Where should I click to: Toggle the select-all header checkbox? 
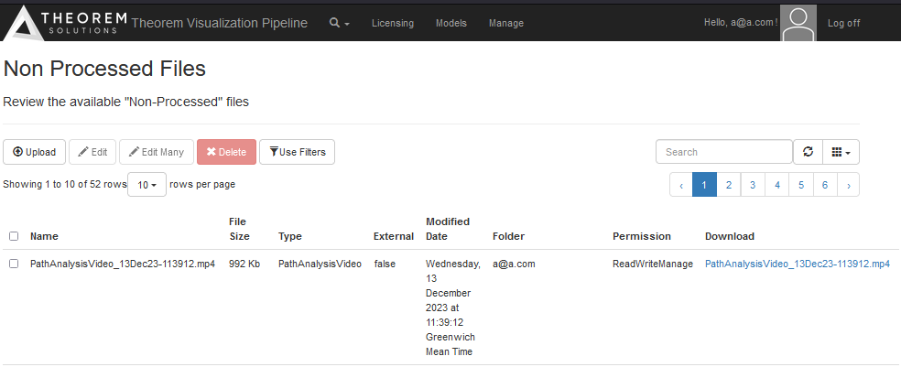click(14, 236)
